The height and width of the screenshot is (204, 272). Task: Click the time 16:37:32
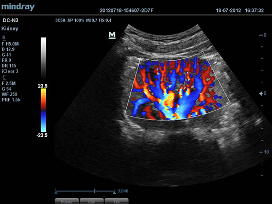coord(254,11)
